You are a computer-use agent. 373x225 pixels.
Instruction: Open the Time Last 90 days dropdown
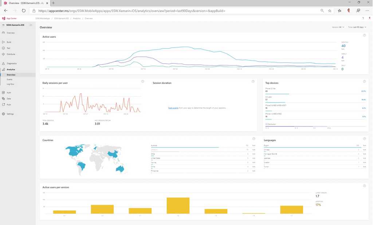tap(357, 27)
